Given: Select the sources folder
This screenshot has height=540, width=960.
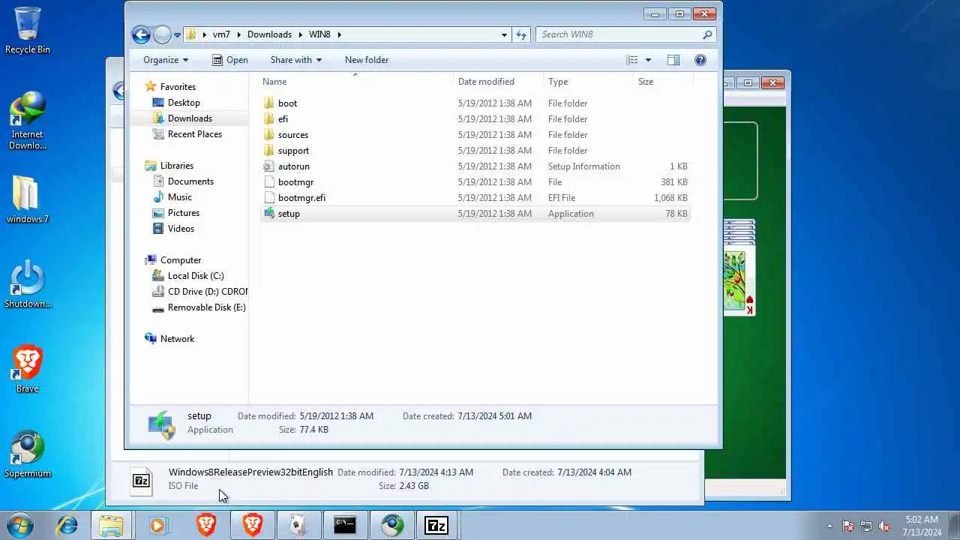Looking at the screenshot, I should click(475, 135).
